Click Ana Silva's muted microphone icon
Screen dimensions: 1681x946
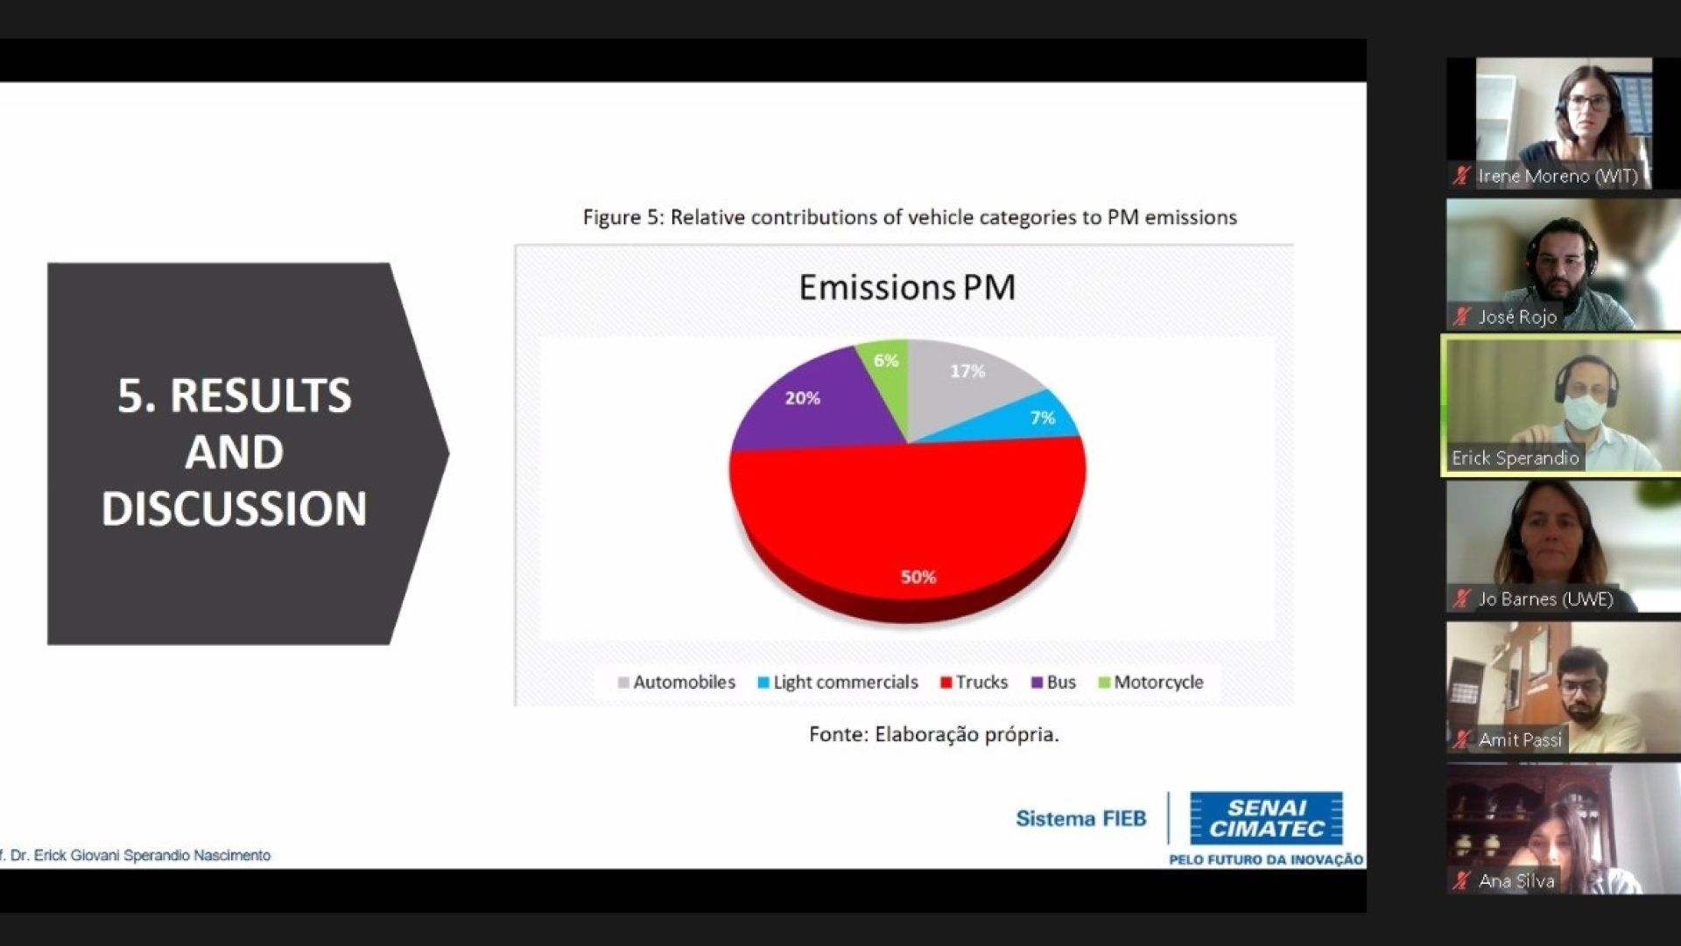click(1460, 880)
